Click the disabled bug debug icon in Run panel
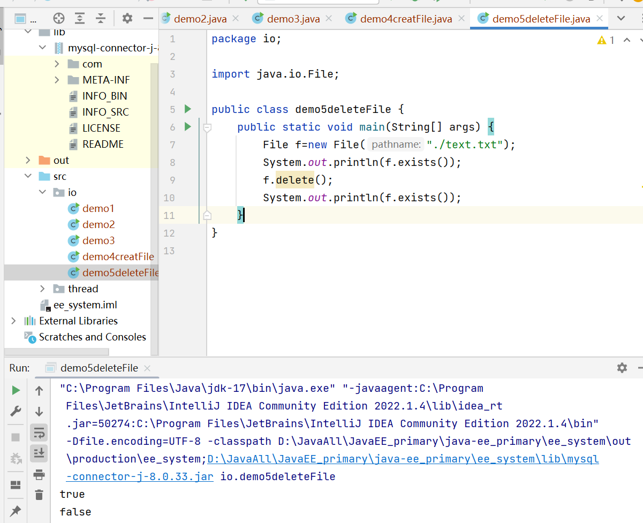Screen dimensions: 643x523 tap(16, 458)
